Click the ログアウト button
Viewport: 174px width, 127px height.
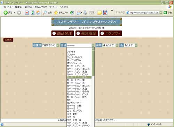111,33
